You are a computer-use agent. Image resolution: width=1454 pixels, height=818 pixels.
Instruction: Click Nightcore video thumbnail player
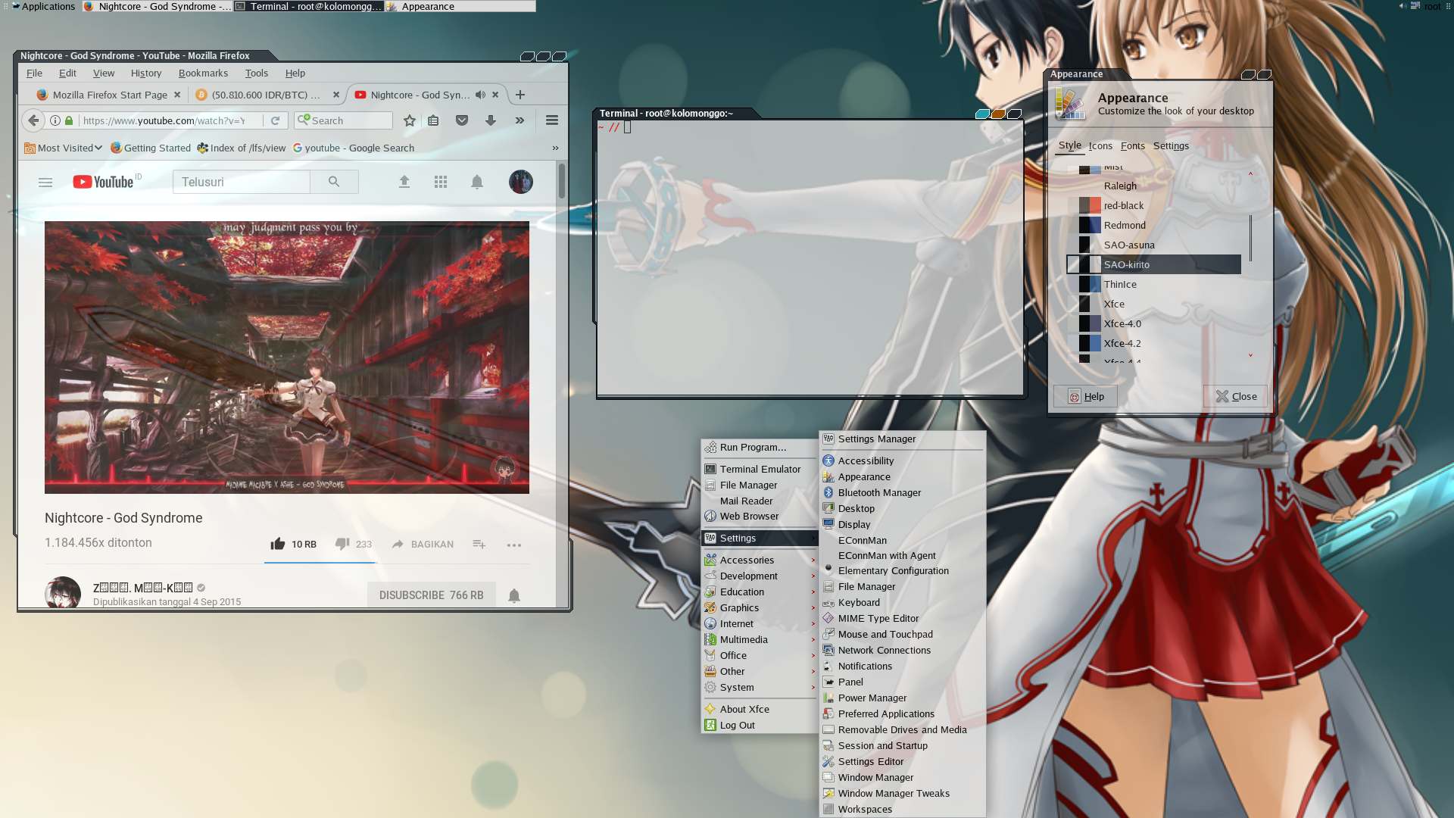coord(287,357)
